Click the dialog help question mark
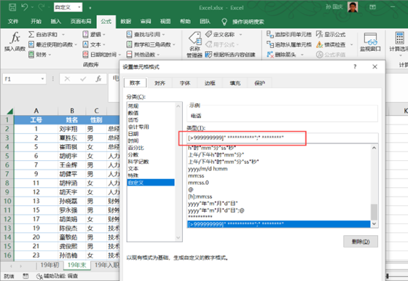This screenshot has width=408, height=281. (355, 67)
